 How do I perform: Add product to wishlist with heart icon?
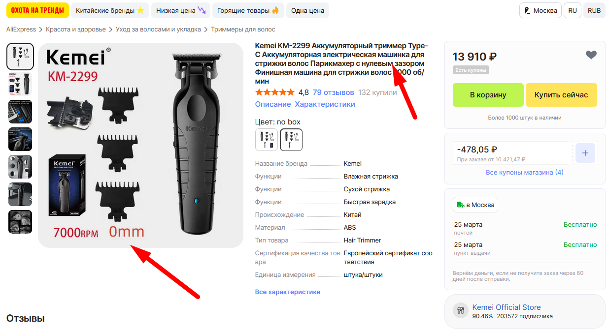point(591,55)
